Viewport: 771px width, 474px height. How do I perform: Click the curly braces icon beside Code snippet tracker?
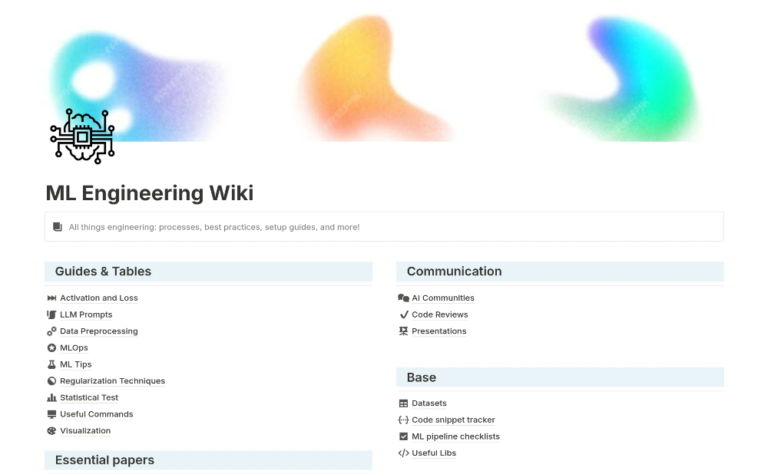403,420
